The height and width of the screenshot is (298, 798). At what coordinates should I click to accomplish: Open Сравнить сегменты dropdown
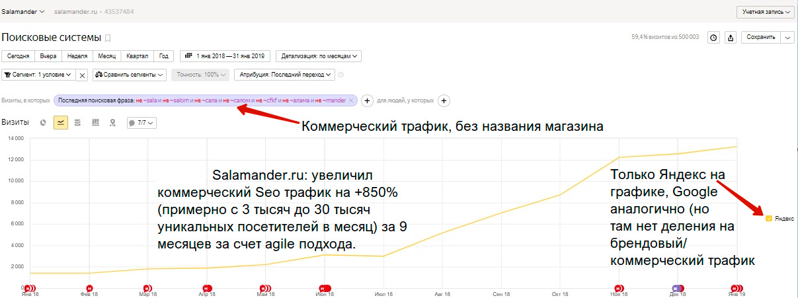coord(130,75)
